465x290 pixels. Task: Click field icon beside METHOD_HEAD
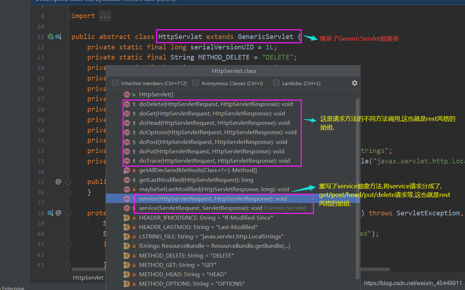coord(127,274)
